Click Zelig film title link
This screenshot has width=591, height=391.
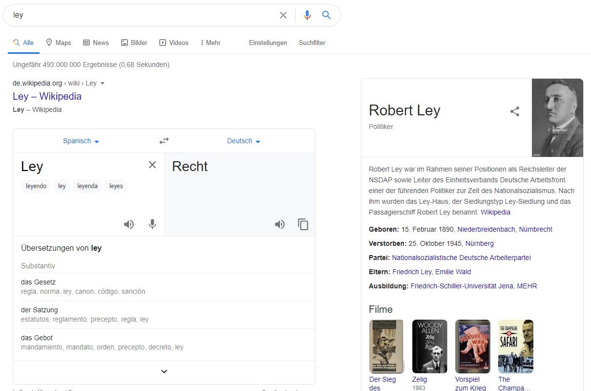pos(420,379)
